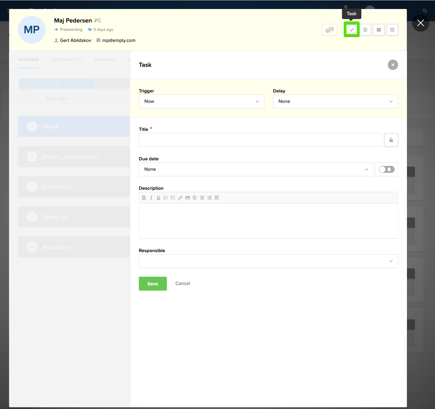Open the hamburger menu in profile header
435x409 pixels.
392,30
